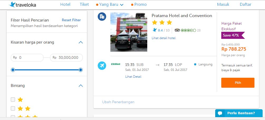Click the price range slider track
The image size is (265, 120).
[x=47, y=70]
